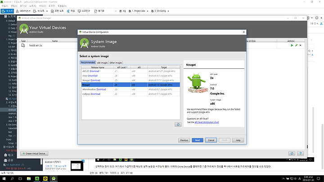324x182 pixels.
Task: Sort by API Level column header
Action: (122, 67)
